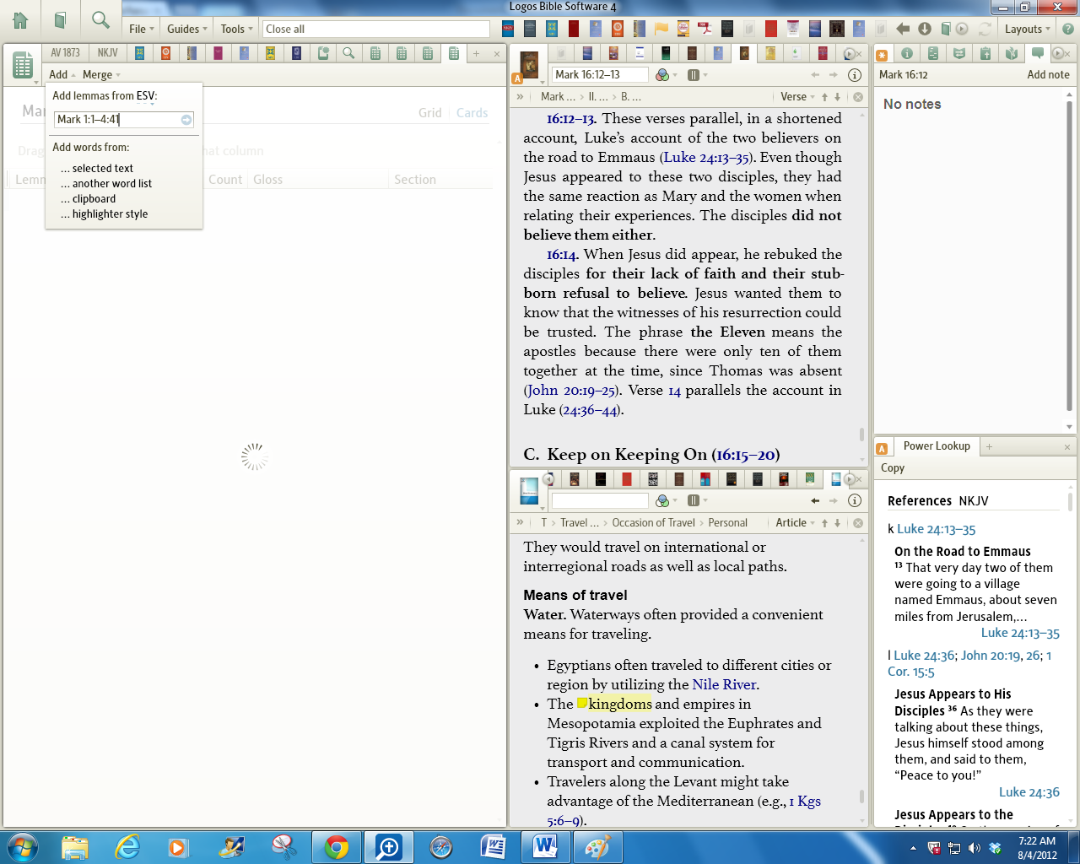1080x864 pixels.
Task: Click the Close all command box
Action: [x=375, y=29]
